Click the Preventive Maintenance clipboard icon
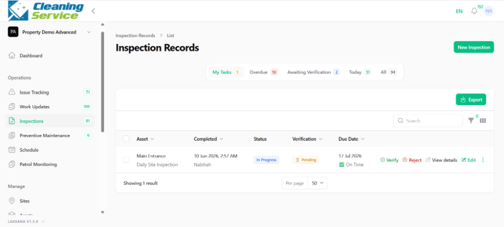Image resolution: width=504 pixels, height=227 pixels. click(12, 135)
